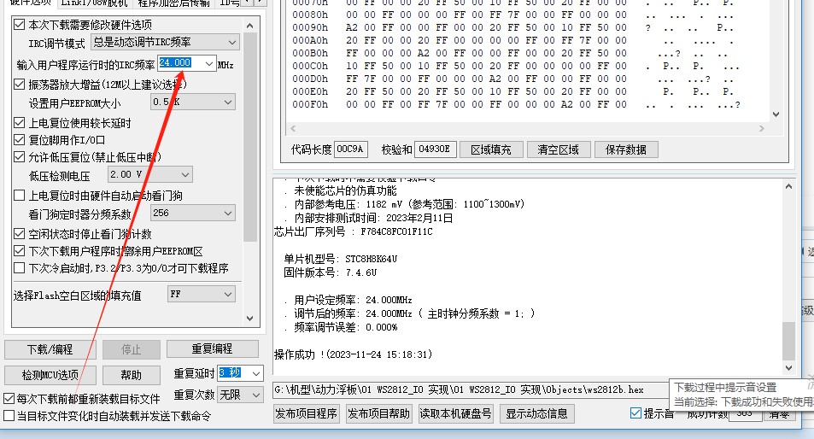Image resolution: width=814 pixels, height=439 pixels.
Task: Click hardware options panel scroll-up arrow
Action: tap(249, 26)
